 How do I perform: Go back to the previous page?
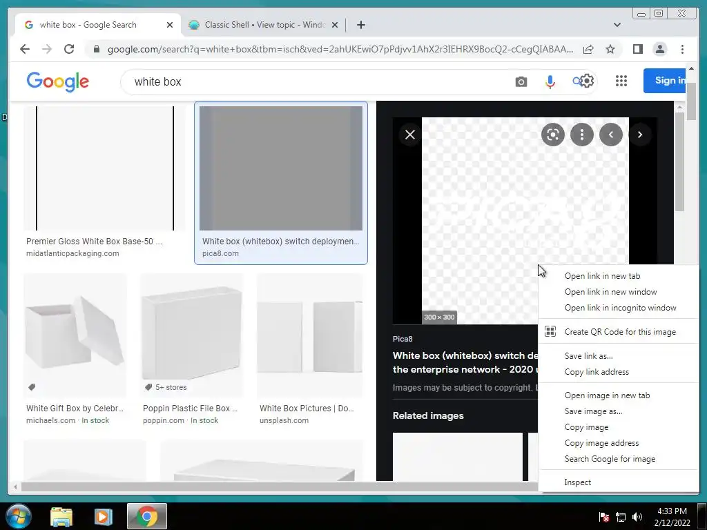[x=25, y=49]
